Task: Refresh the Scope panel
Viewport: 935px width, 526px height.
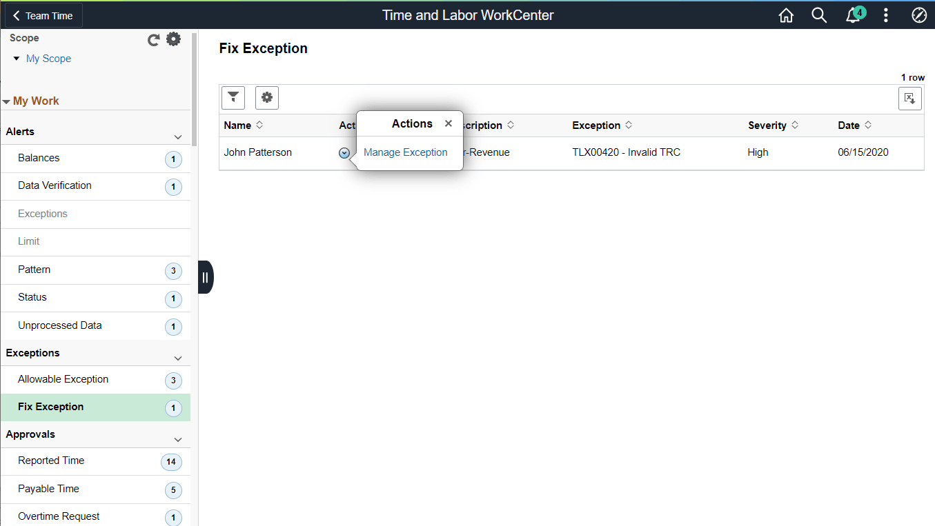Action: pyautogui.click(x=153, y=39)
